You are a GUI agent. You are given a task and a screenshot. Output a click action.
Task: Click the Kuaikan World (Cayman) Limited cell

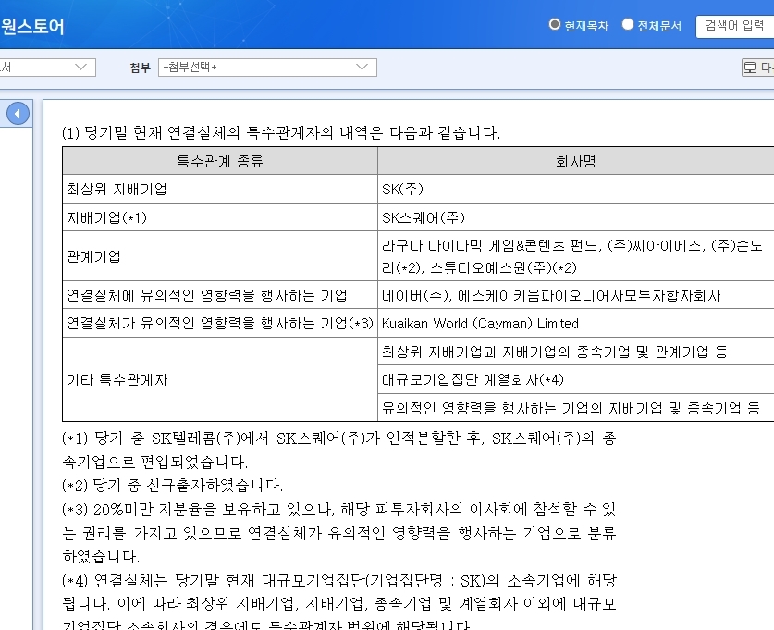tap(575, 324)
